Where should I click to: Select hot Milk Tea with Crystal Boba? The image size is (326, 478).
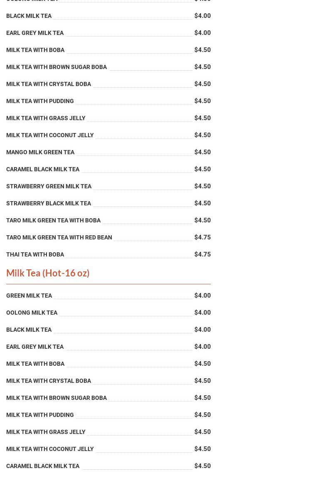click(x=49, y=381)
